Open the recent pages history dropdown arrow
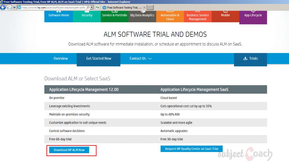The height and width of the screenshot is (166, 289). (14, 8)
